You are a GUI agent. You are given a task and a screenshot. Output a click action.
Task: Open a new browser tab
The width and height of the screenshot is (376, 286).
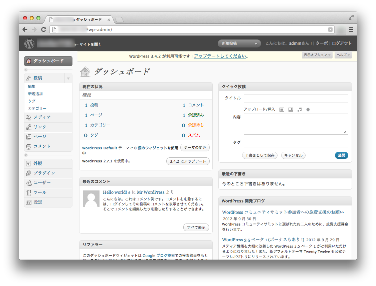(x=119, y=20)
